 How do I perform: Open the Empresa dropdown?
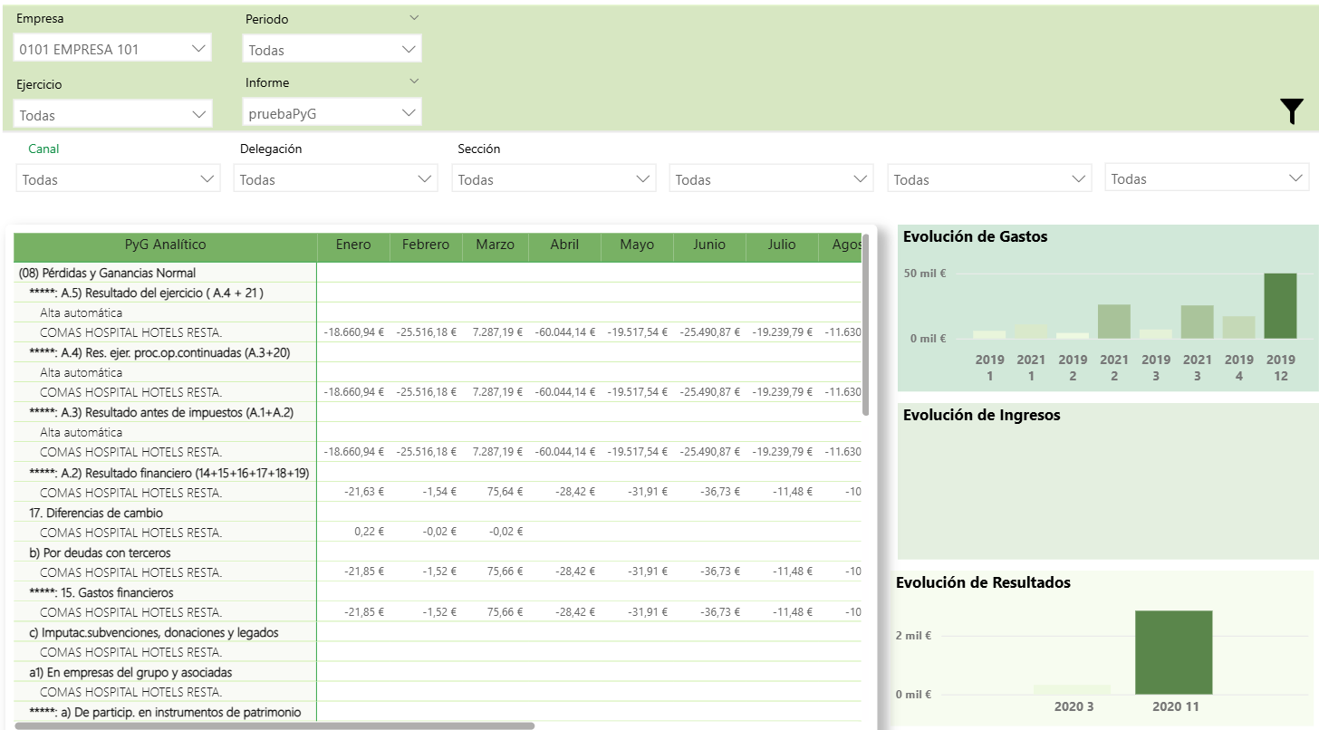tap(113, 49)
